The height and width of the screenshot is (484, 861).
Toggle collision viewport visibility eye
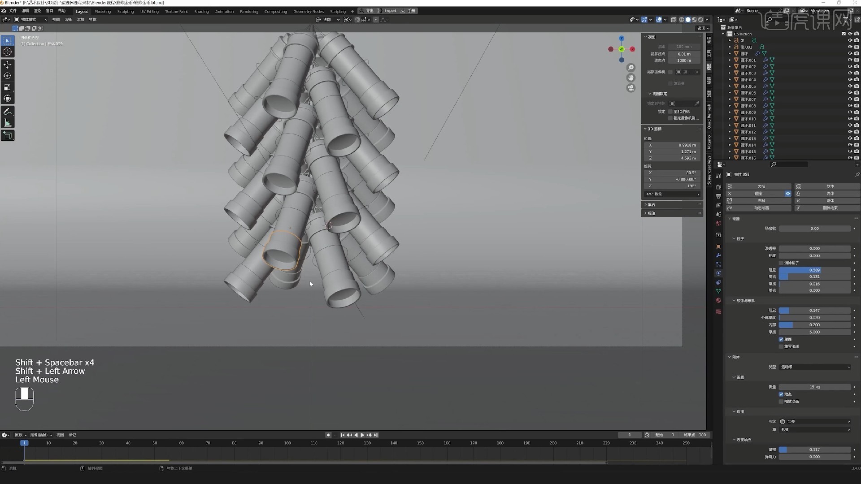[x=788, y=194]
